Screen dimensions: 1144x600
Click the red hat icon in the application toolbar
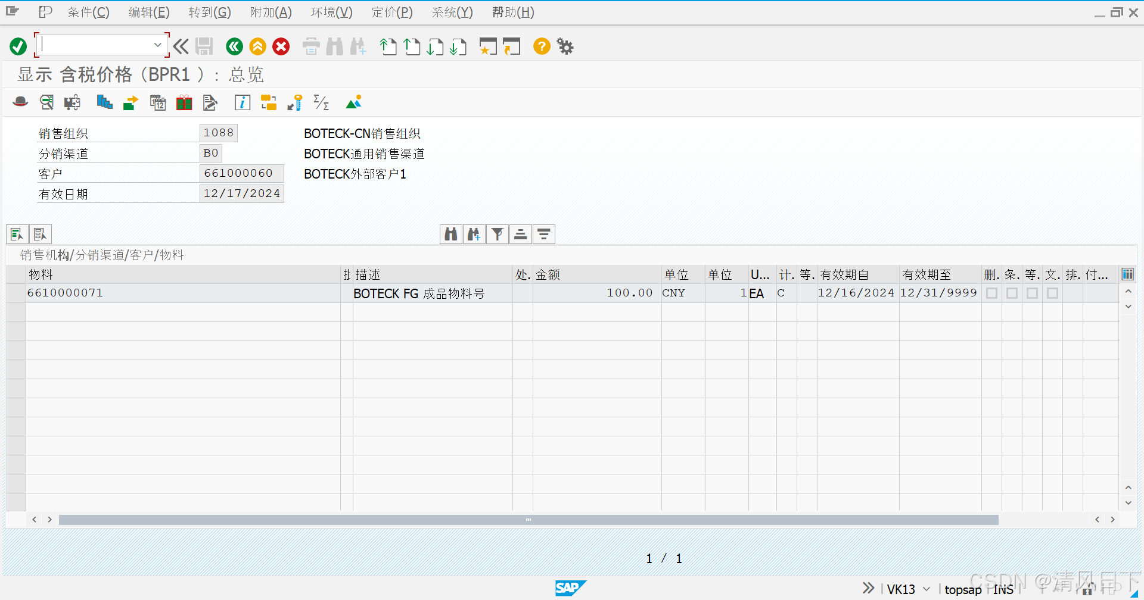[20, 102]
